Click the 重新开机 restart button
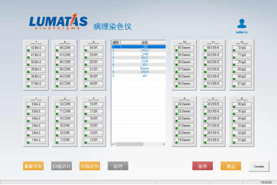 tap(33, 166)
